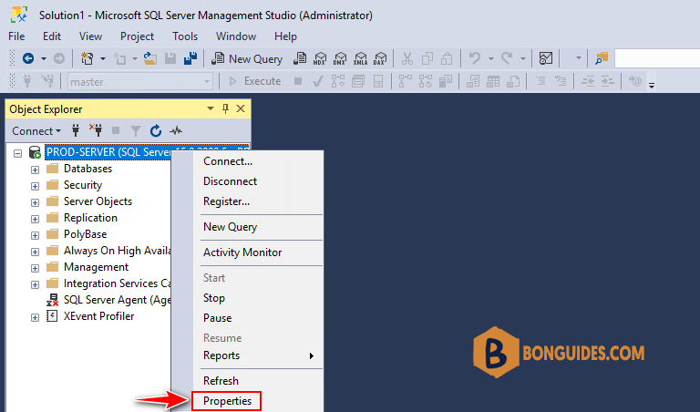Select Properties from the context menu

pyautogui.click(x=227, y=401)
